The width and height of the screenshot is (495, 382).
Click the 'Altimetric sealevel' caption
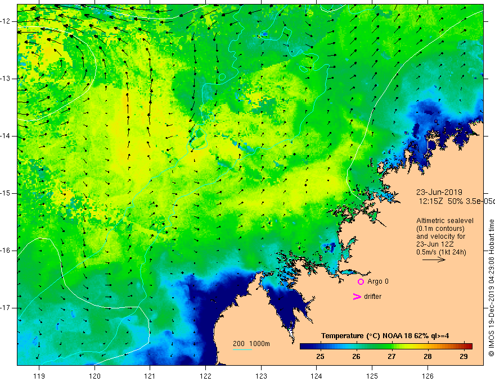[445, 221]
